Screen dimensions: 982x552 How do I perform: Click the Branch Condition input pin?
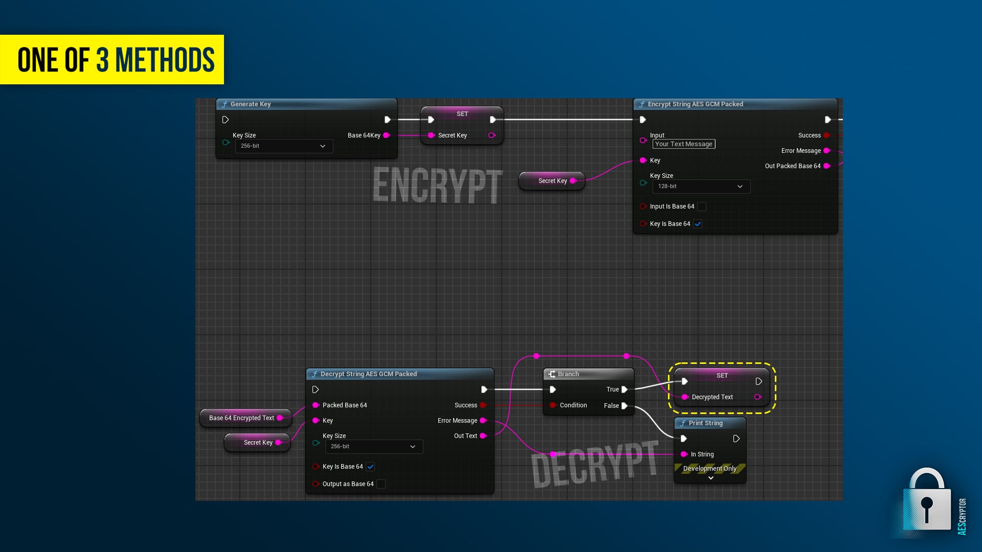tap(553, 405)
